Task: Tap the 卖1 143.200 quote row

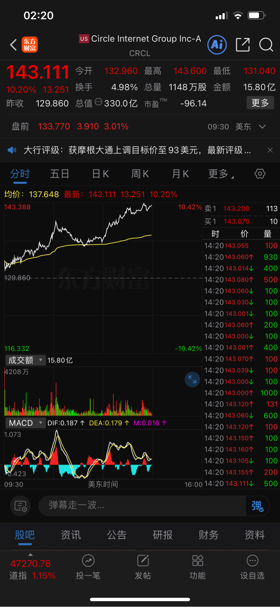Action: pyautogui.click(x=241, y=208)
